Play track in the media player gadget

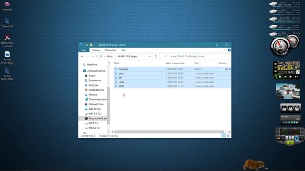pyautogui.click(x=291, y=77)
